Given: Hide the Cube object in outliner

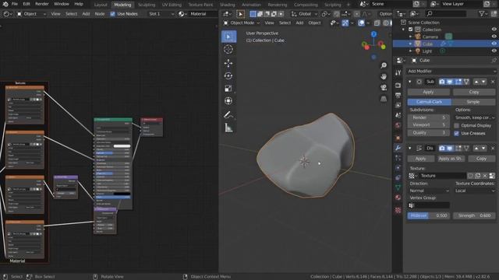Looking at the screenshot, I should [494, 44].
